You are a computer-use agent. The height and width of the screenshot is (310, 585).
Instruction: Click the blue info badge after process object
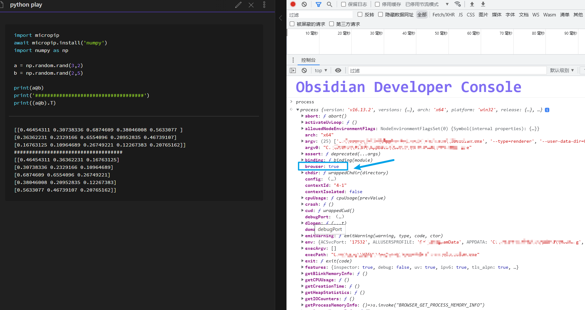point(547,110)
